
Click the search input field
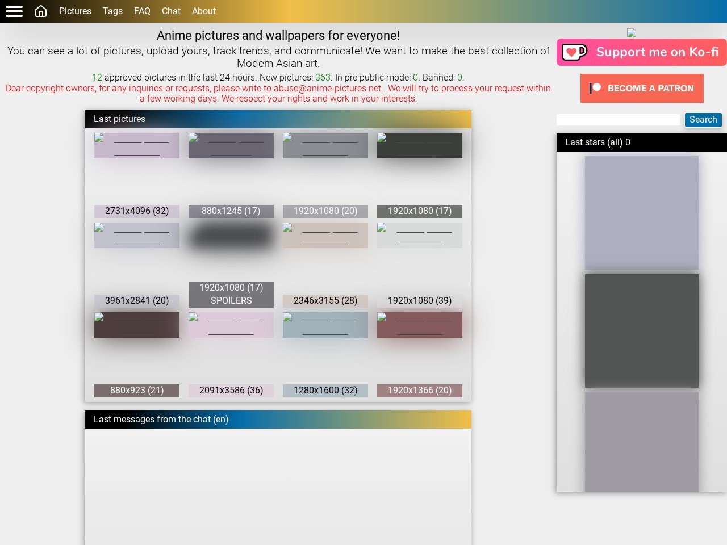[618, 120]
